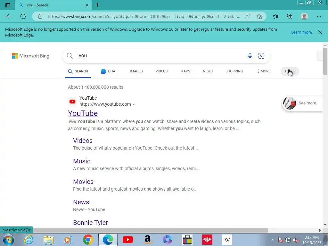Screen dimensions: 328x246
Task: Open a new tab with plus button
Action: pyautogui.click(x=97, y=5)
